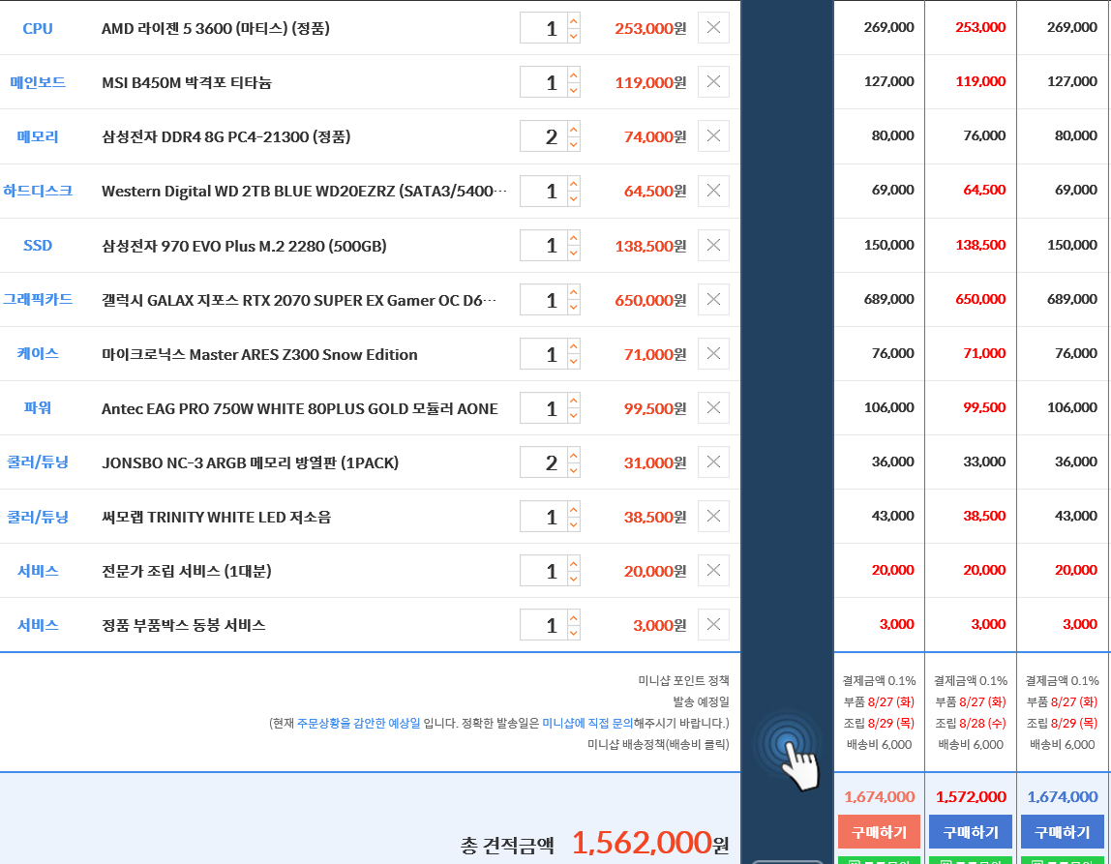The height and width of the screenshot is (864, 1111).
Task: Remove the Antec EAG PRO 750W power row
Action: (x=713, y=408)
